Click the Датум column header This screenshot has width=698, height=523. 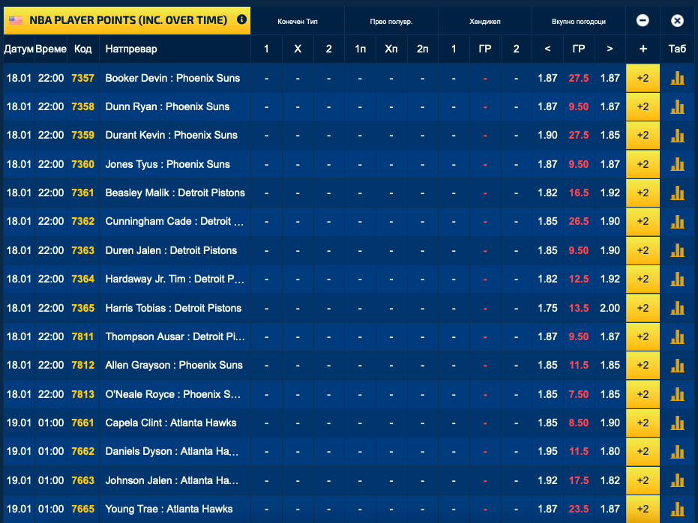tap(19, 49)
